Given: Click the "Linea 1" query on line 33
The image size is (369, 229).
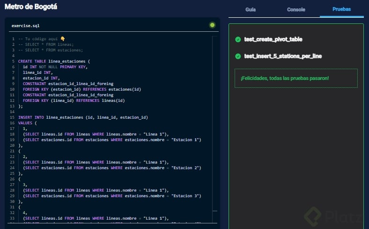Looking at the screenshot, I should [x=96, y=218].
